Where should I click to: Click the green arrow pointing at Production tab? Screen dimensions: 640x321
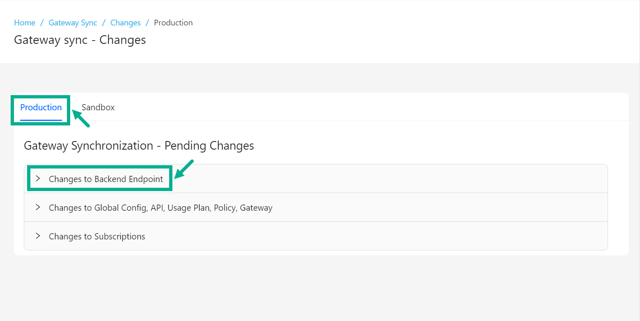(x=81, y=119)
